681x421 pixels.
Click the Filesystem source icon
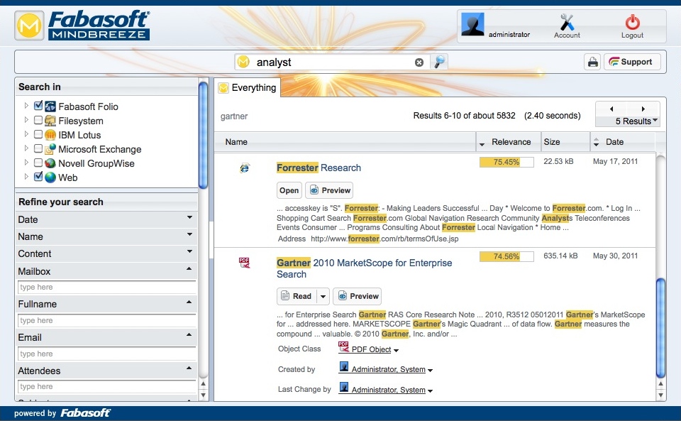[50, 121]
